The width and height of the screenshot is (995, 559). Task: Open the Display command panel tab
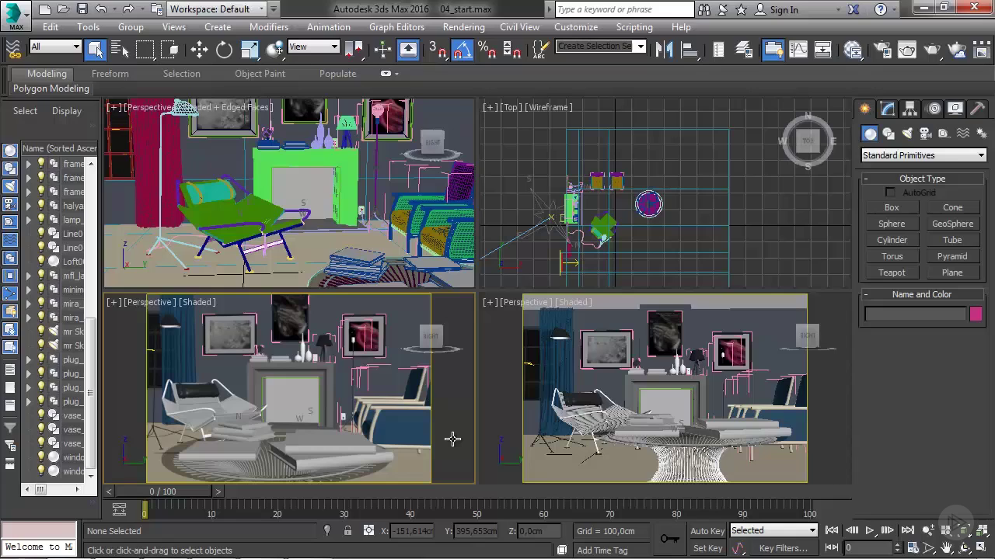[x=956, y=109]
